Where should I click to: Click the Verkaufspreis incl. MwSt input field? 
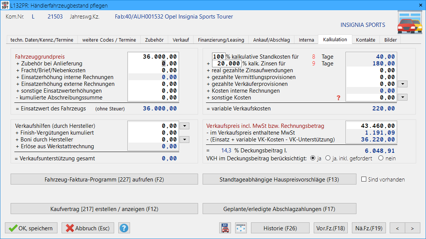pos(371,126)
